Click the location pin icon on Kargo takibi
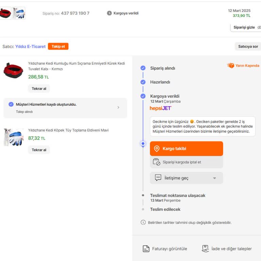The height and width of the screenshot is (261, 261). (x=157, y=149)
